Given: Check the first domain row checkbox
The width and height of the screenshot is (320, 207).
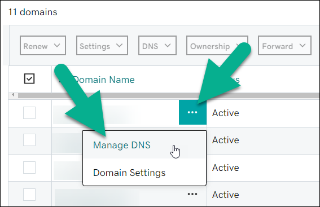Looking at the screenshot, I should (x=29, y=113).
